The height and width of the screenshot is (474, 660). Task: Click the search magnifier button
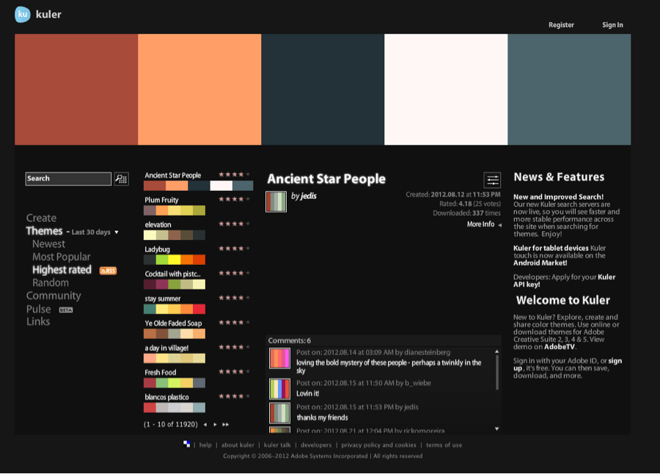coord(122,179)
